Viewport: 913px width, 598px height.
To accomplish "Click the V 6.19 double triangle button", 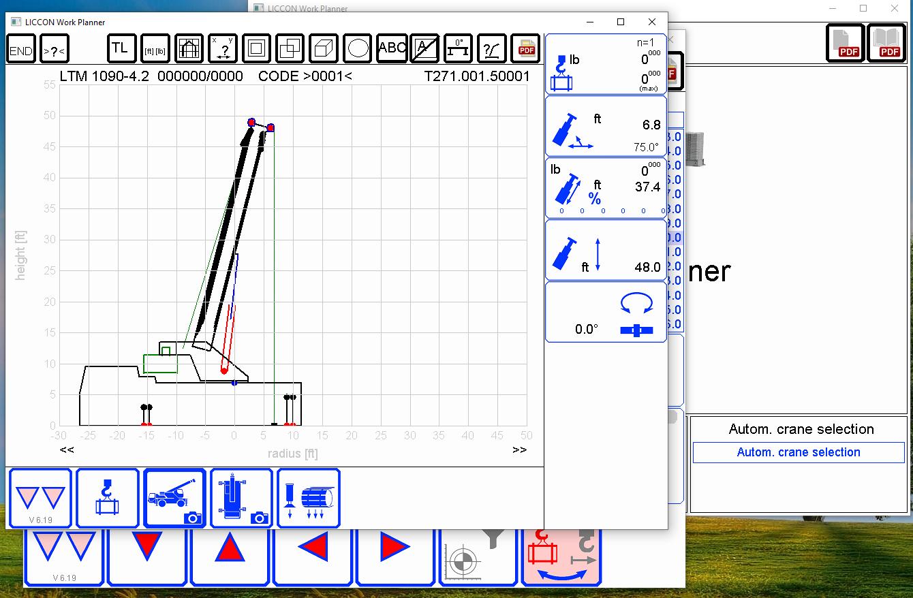I will (x=40, y=498).
